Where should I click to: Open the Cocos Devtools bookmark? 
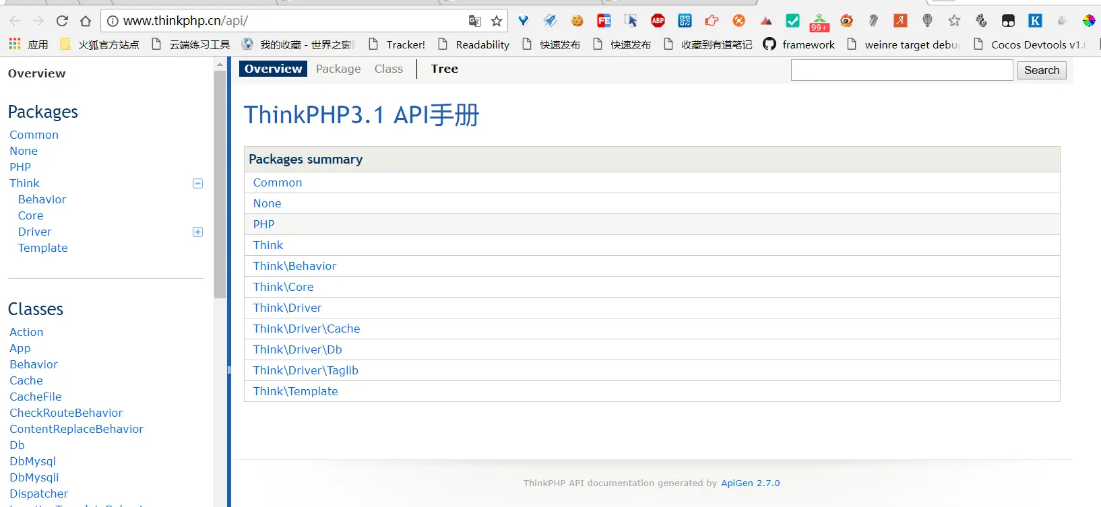tap(1029, 44)
